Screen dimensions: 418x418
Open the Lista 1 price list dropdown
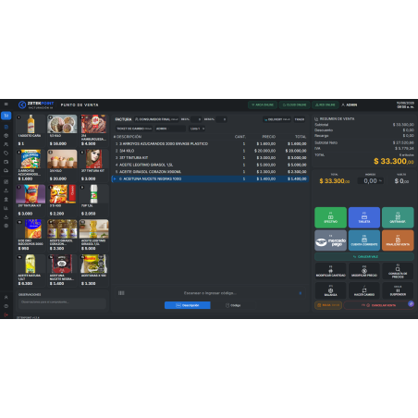(x=197, y=129)
